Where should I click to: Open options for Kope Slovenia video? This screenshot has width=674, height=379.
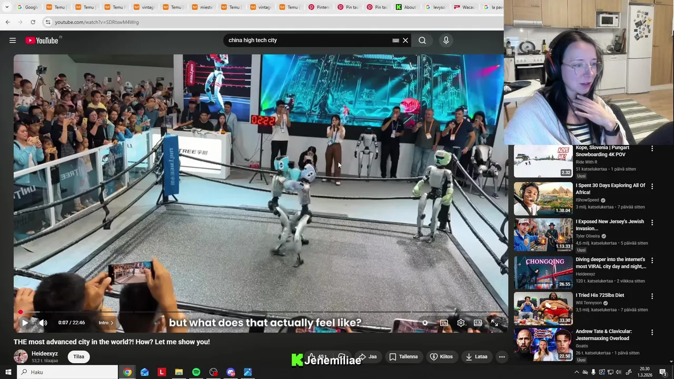pyautogui.click(x=652, y=149)
